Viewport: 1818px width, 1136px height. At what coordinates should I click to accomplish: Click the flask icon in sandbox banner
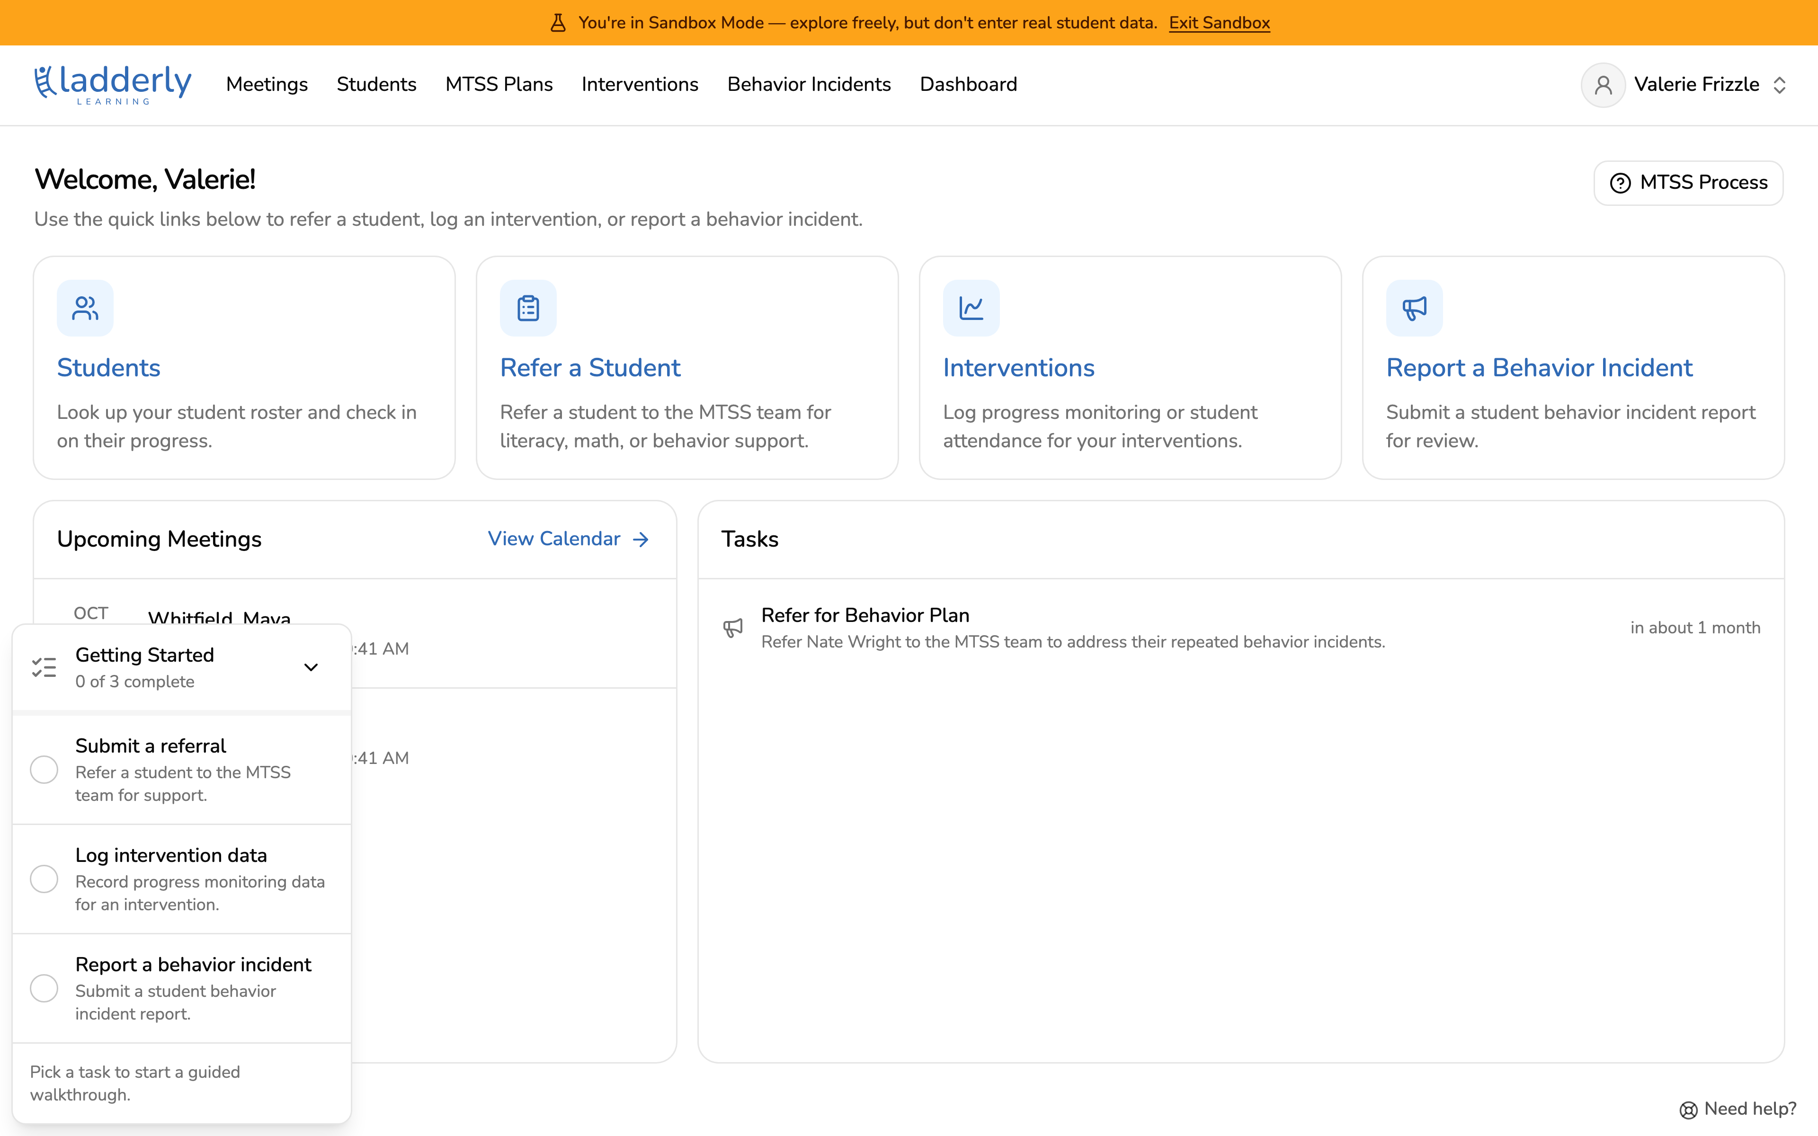click(x=557, y=23)
